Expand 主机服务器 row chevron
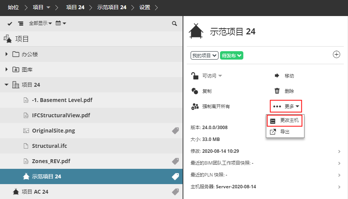This screenshot has height=199, width=348. pyautogui.click(x=339, y=187)
